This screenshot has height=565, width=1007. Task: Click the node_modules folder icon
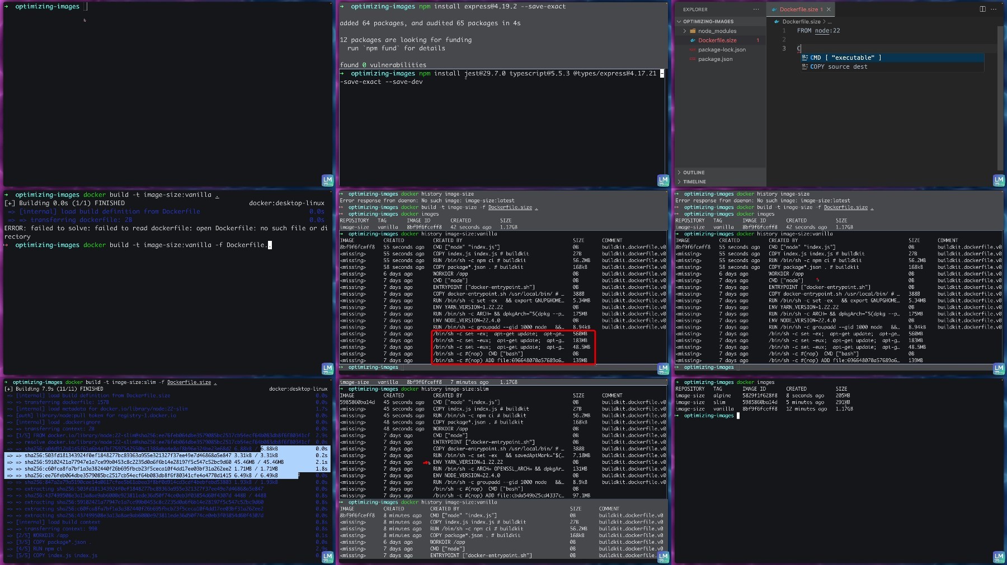(x=693, y=31)
